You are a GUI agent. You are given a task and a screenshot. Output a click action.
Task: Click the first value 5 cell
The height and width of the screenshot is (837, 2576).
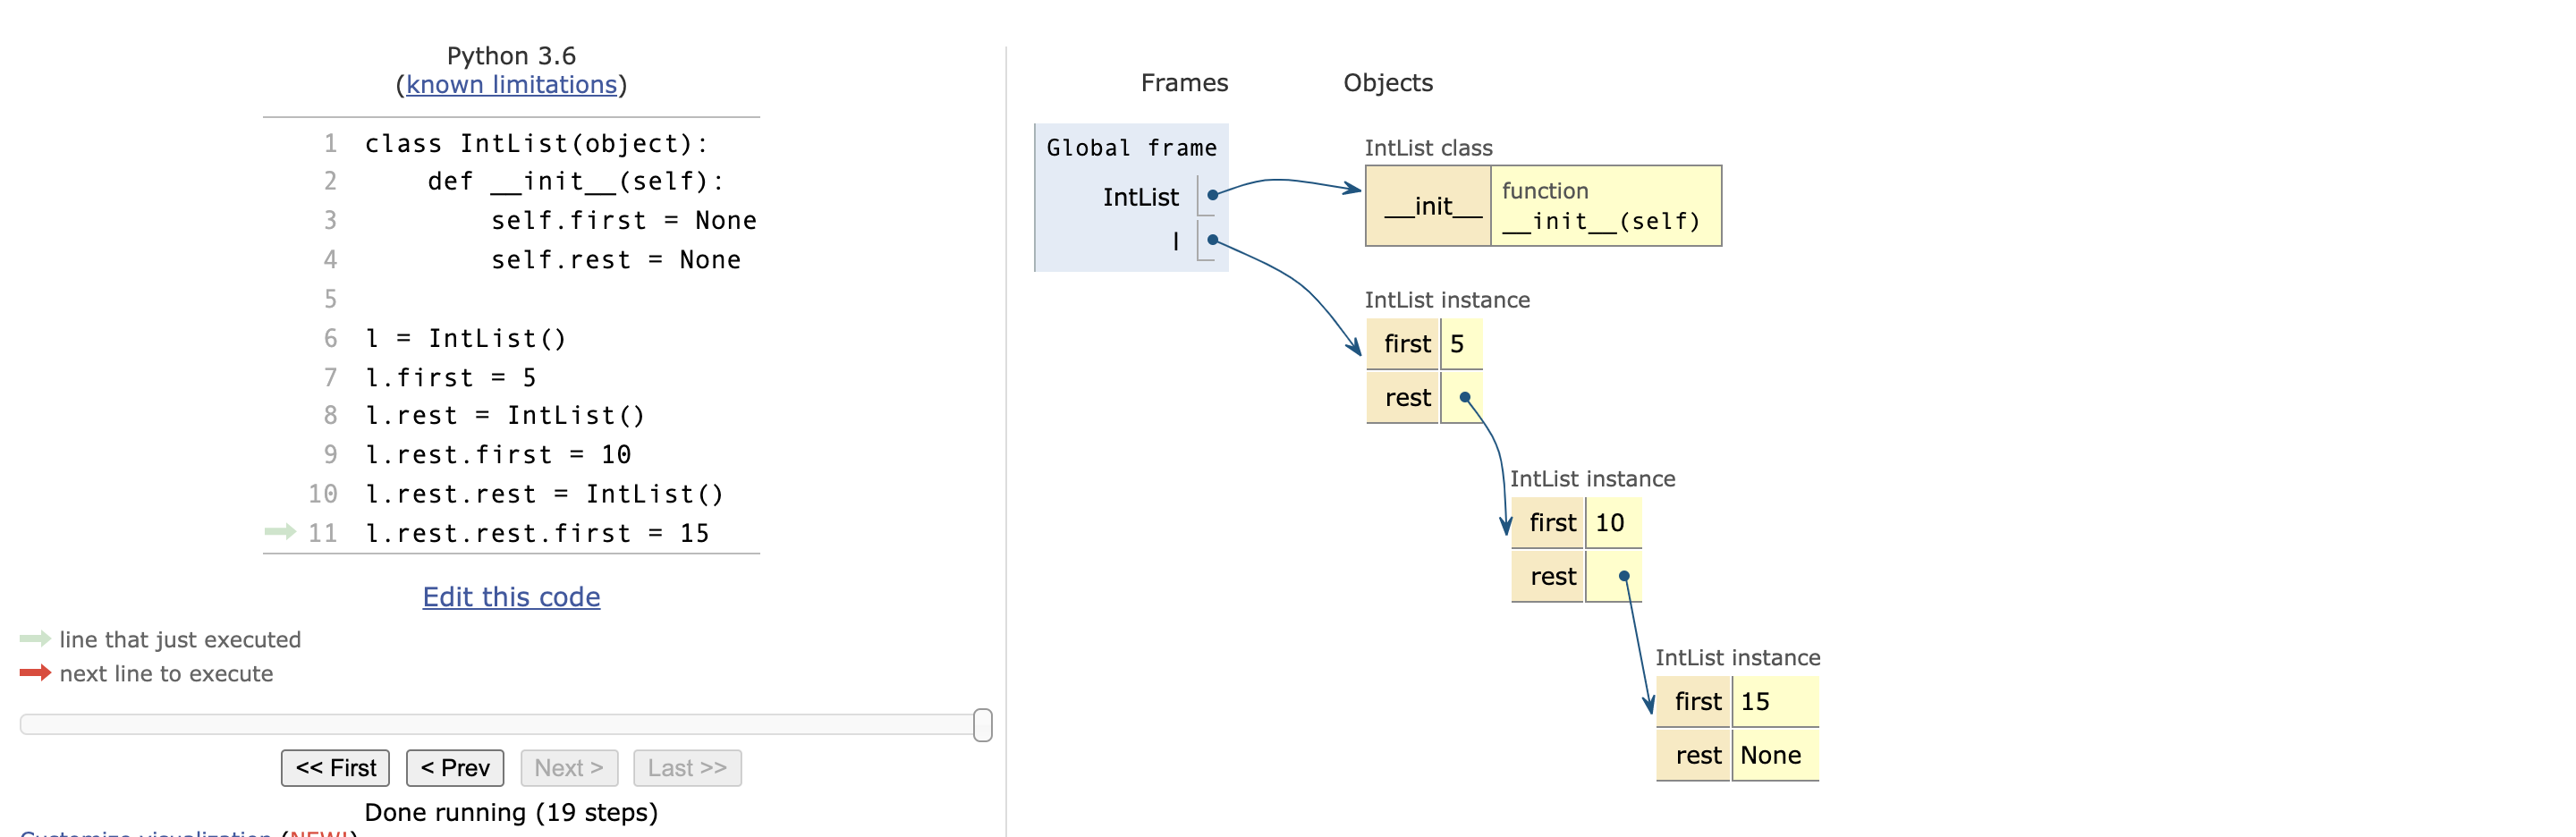(1461, 344)
